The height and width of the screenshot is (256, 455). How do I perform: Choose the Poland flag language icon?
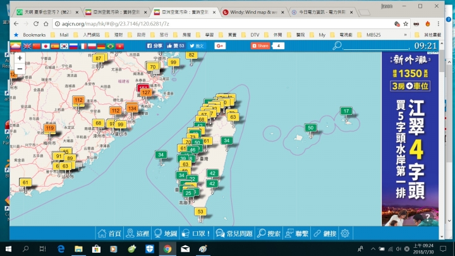(92, 46)
